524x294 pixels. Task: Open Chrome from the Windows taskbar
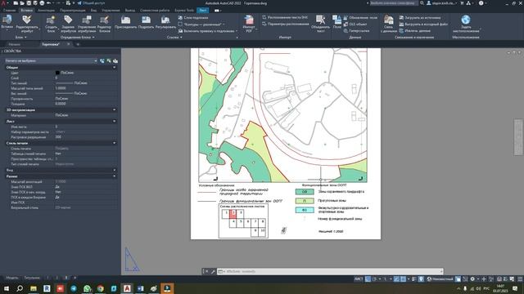click(100, 288)
